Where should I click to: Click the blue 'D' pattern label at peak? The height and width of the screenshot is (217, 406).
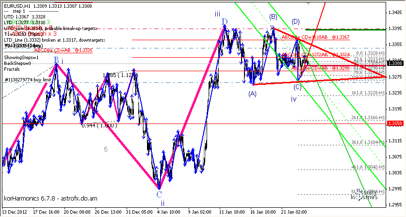tap(225, 22)
